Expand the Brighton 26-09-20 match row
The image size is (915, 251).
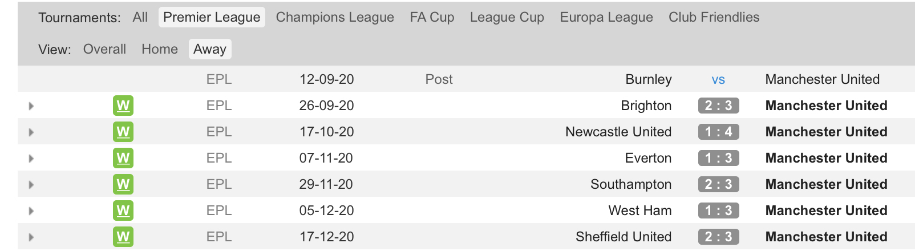[31, 106]
